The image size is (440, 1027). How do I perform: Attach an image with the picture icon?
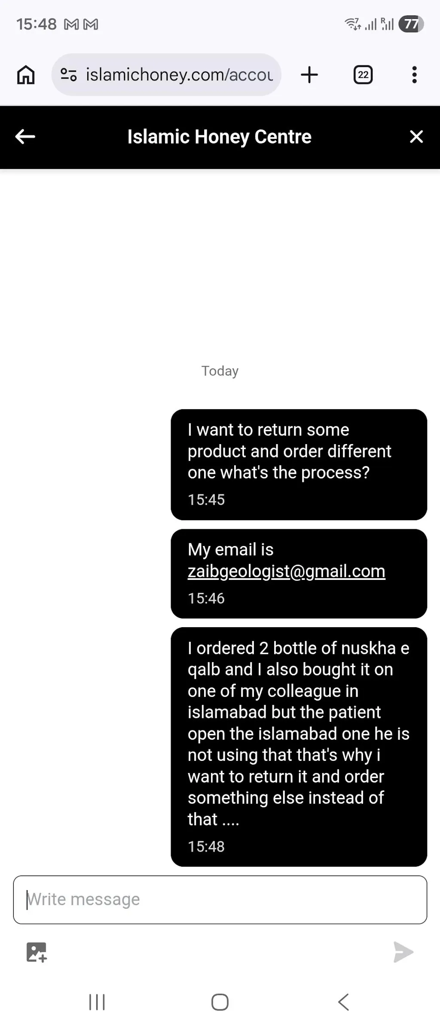click(37, 952)
